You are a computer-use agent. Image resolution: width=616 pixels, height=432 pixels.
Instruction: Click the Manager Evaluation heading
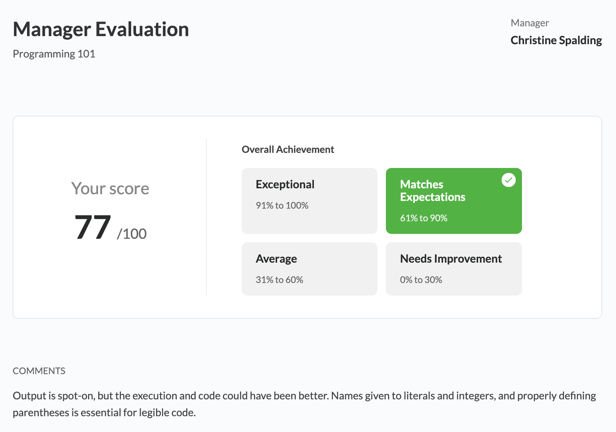(x=101, y=29)
